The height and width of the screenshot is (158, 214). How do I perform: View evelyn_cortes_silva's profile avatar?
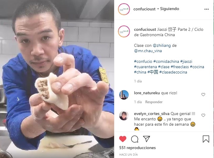(x=124, y=116)
